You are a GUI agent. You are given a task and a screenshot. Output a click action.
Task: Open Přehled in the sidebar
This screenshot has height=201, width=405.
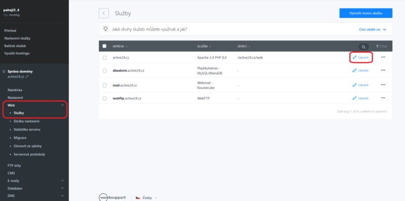(10, 30)
